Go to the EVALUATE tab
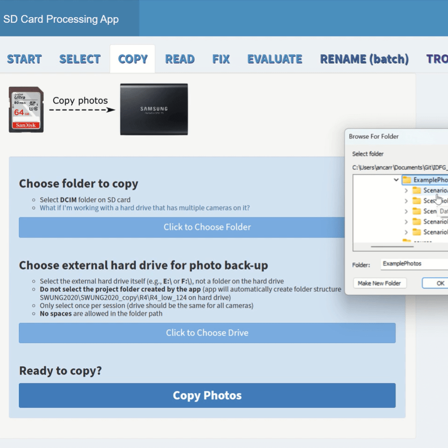This screenshot has width=448, height=448. coord(274,59)
